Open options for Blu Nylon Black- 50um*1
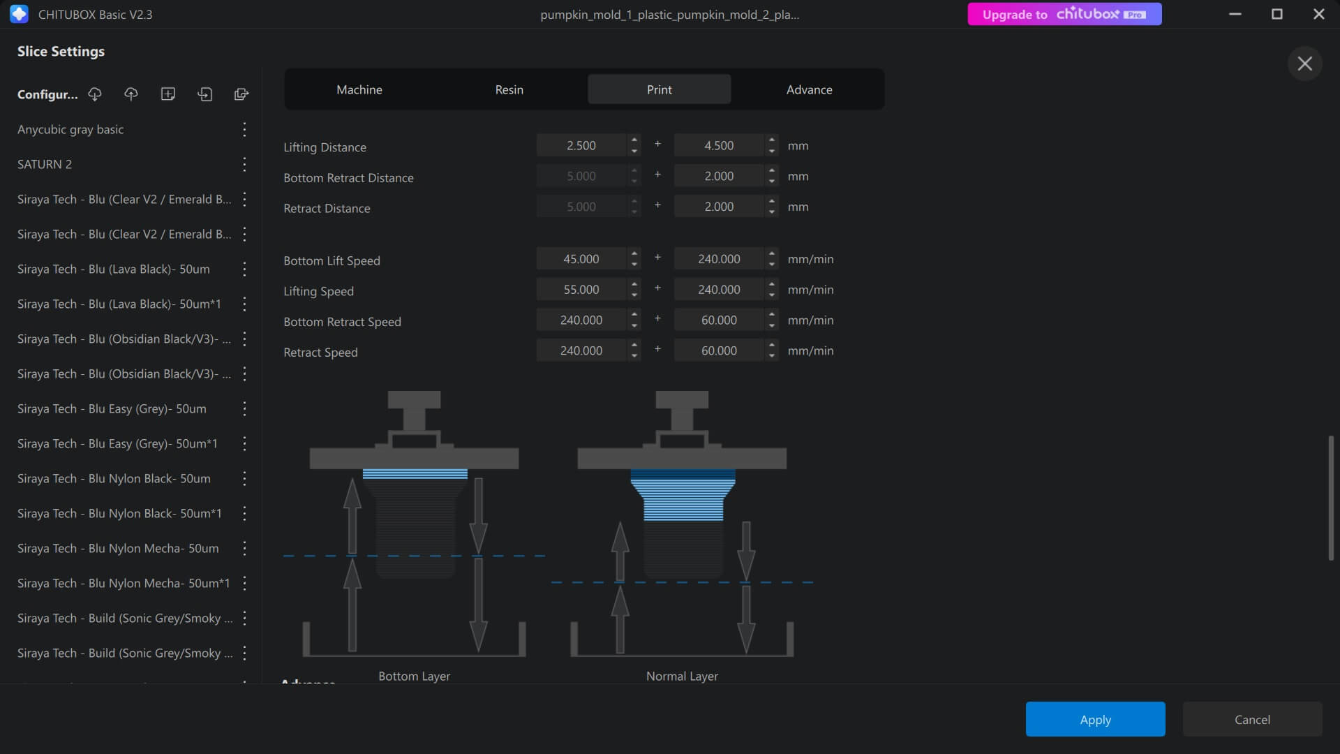Screen dimensions: 1340x754 [x=244, y=513]
